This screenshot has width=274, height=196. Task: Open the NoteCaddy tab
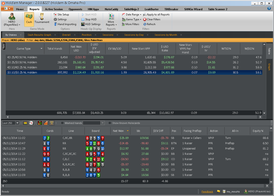tap(112, 9)
